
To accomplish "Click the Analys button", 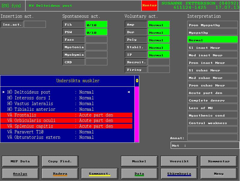I will pos(20,174).
